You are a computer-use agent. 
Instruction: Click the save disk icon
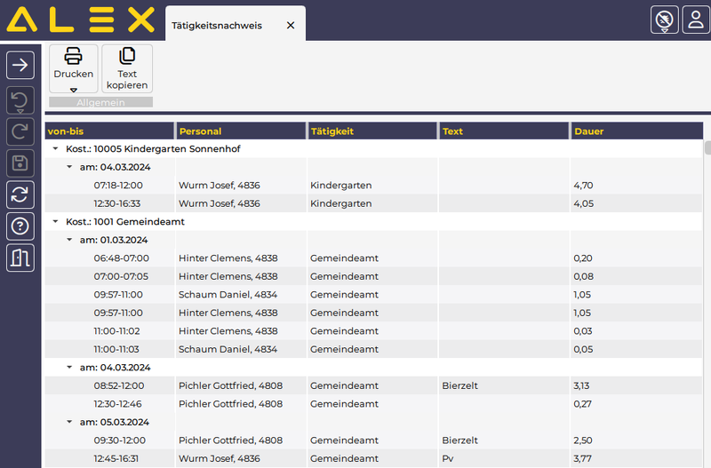click(x=20, y=163)
